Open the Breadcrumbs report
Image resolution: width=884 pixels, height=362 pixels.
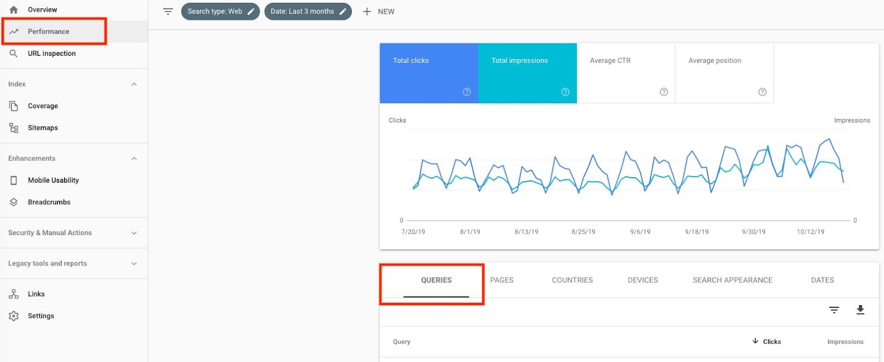tap(49, 203)
